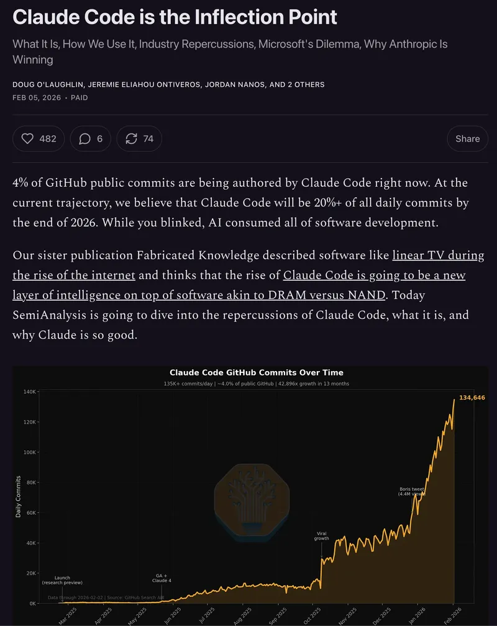Click the like count 482
Image resolution: width=497 pixels, height=626 pixels.
[x=48, y=139]
